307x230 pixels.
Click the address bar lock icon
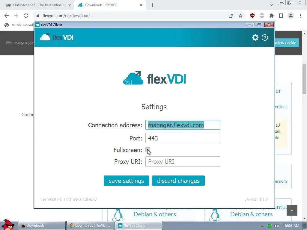pyautogui.click(x=38, y=16)
